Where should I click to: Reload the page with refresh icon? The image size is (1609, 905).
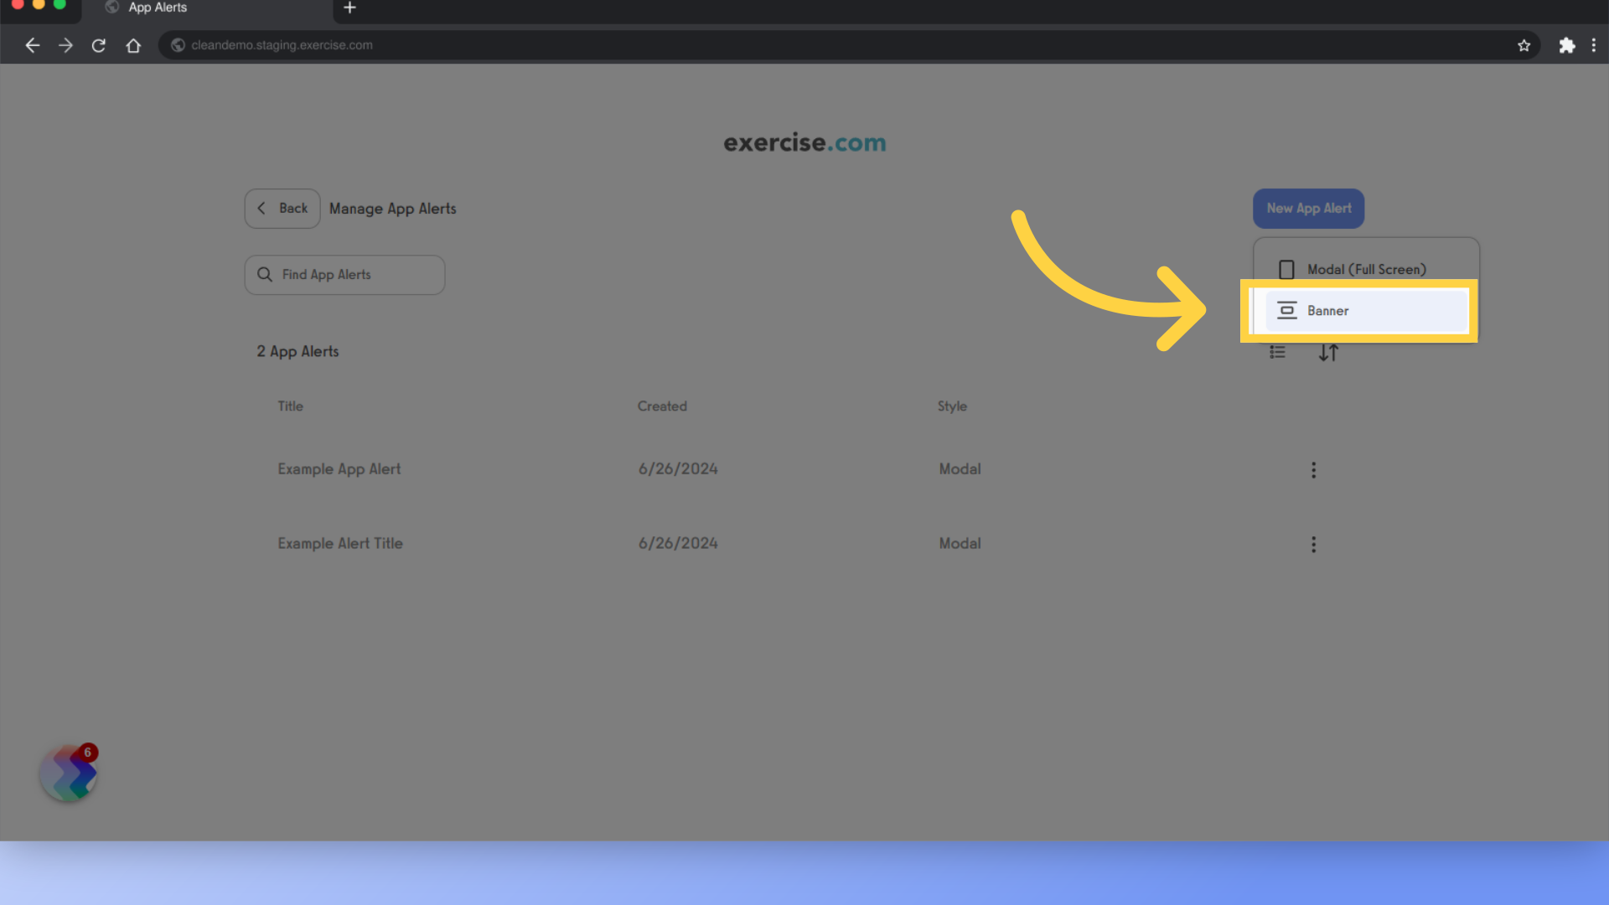[x=99, y=45]
